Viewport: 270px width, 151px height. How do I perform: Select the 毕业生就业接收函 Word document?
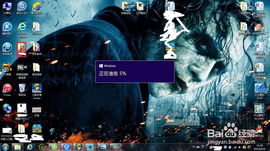click(259, 51)
